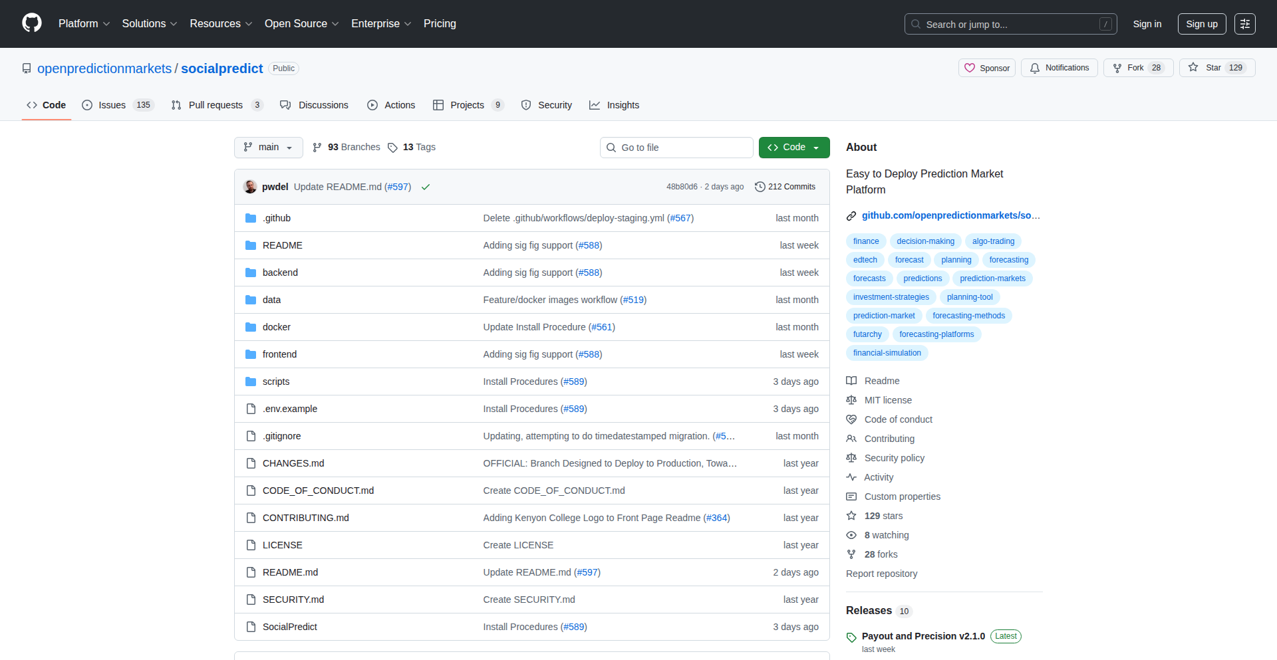Open the 212 Commits history
The image size is (1277, 660).
coord(785,187)
